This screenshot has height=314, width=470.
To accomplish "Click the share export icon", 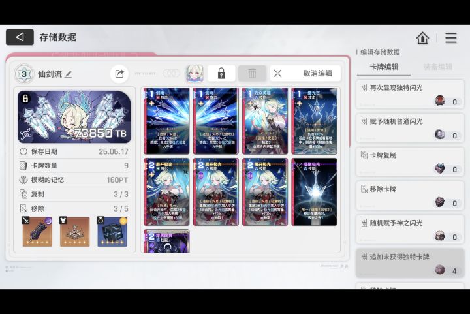I will [x=119, y=74].
